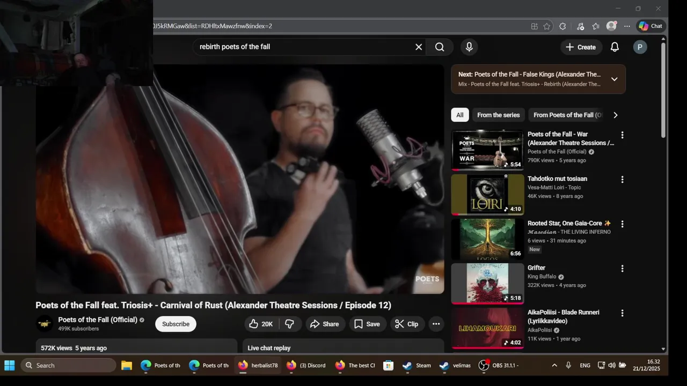Screen dimensions: 687x386
Task: Share this video
Action: (x=325, y=324)
